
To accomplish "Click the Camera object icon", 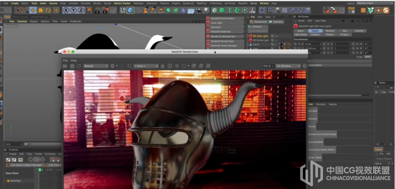I will pyautogui.click(x=199, y=10).
